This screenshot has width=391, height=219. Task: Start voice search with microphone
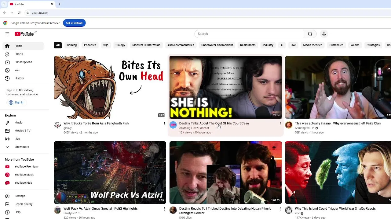pyautogui.click(x=324, y=34)
